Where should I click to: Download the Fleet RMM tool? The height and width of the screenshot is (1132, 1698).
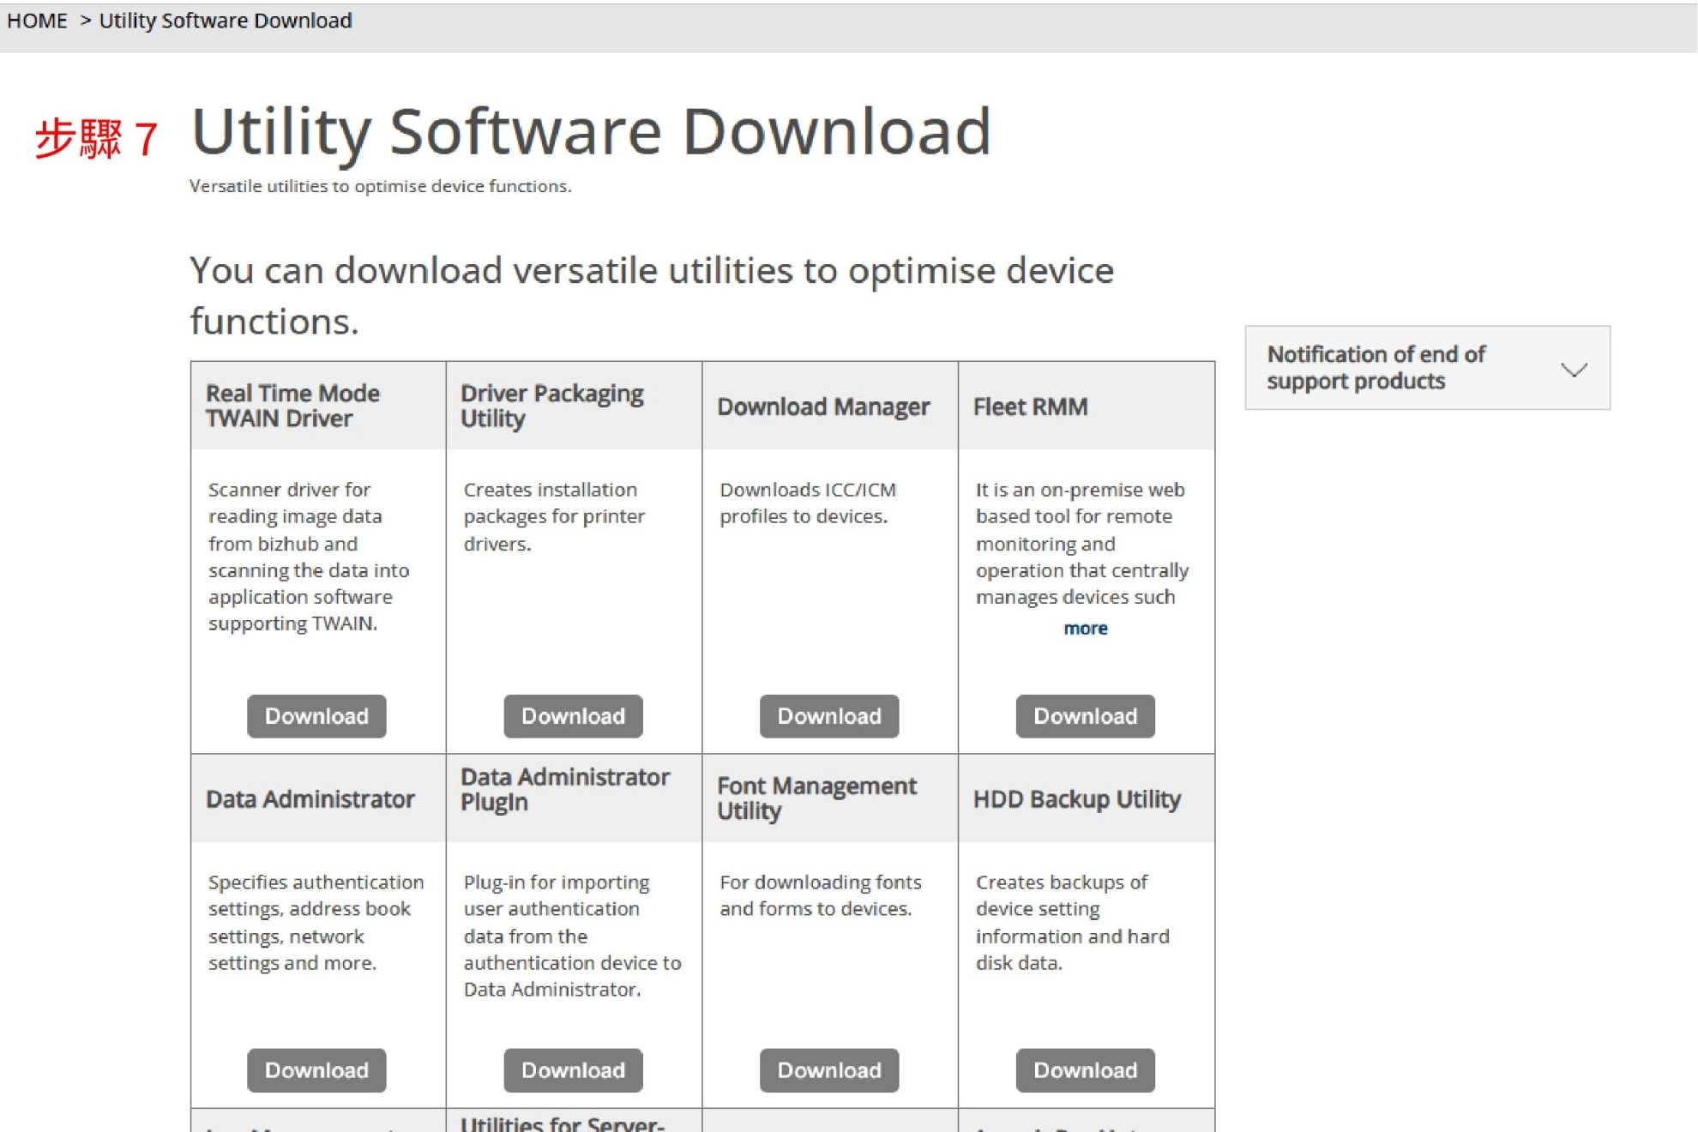click(x=1085, y=716)
